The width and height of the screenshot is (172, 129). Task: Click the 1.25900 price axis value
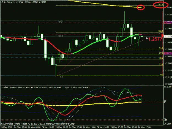168,29
